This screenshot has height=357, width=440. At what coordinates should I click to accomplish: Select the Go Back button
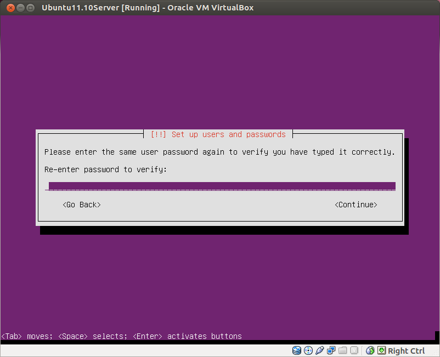[81, 205]
